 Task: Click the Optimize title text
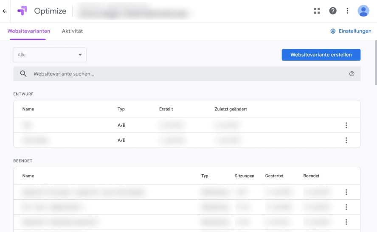tap(50, 11)
